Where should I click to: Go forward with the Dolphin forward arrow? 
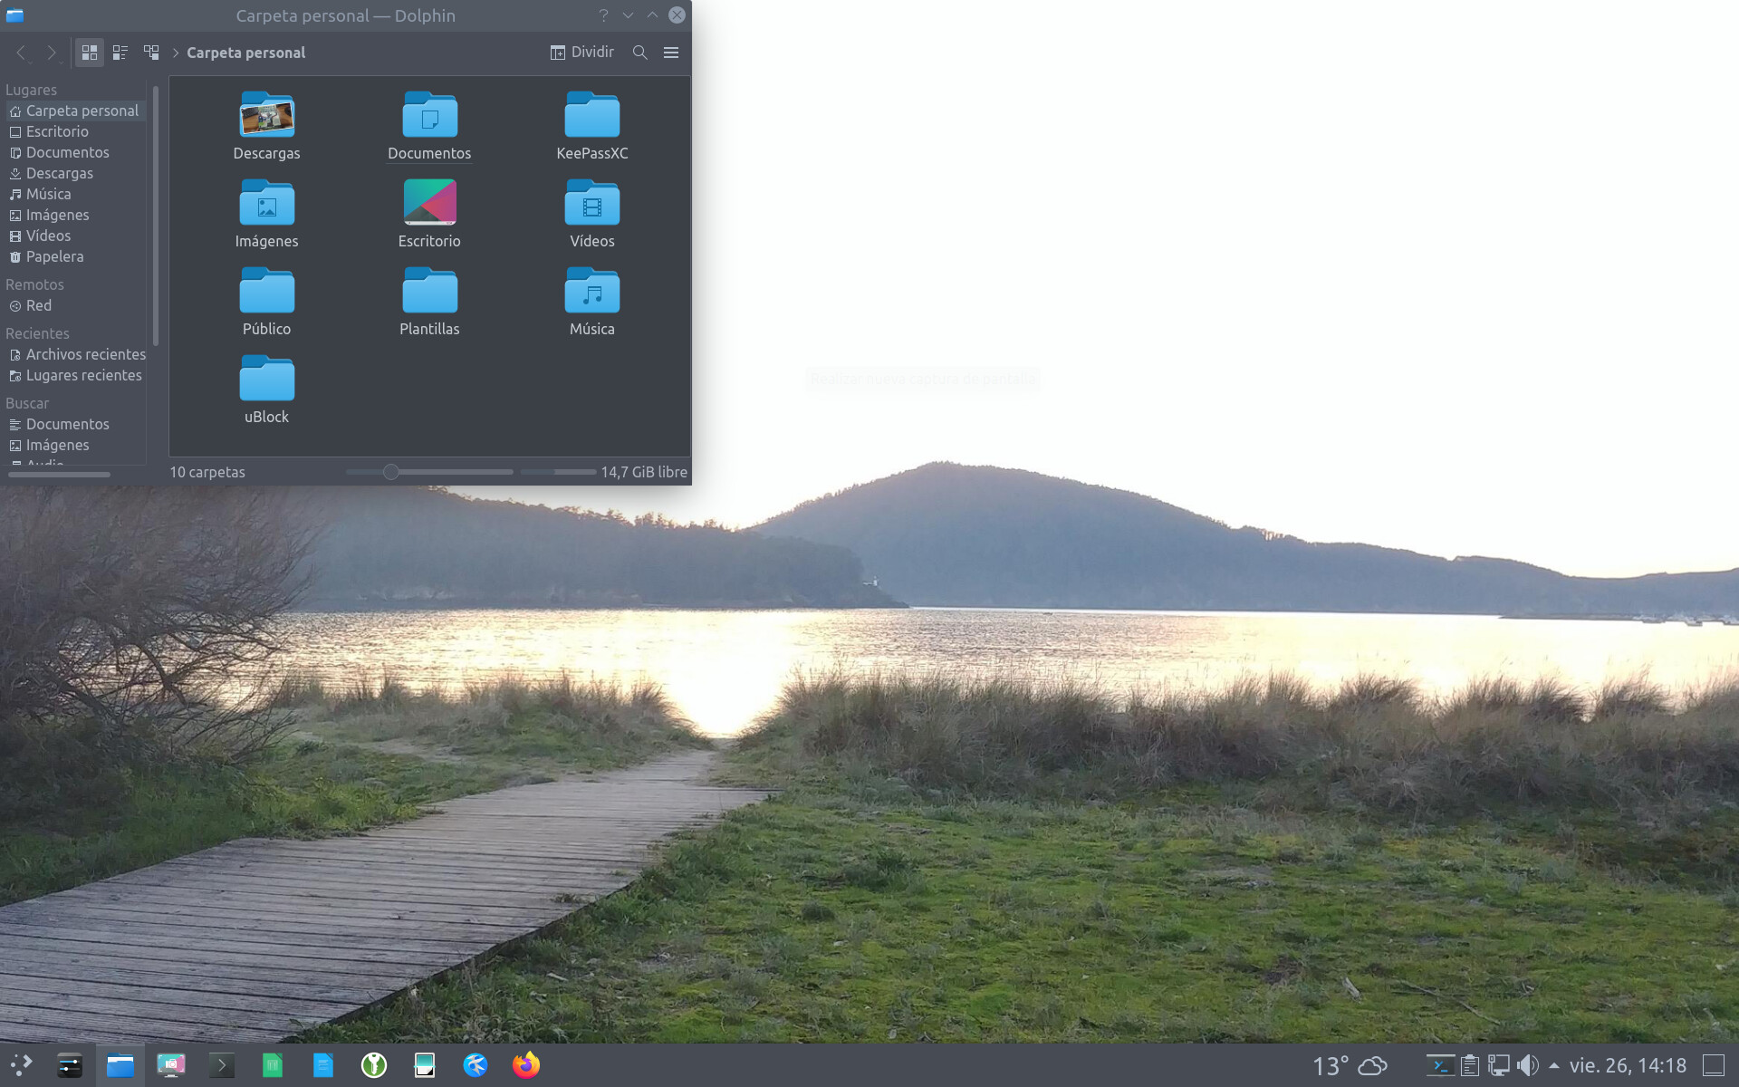click(x=52, y=53)
